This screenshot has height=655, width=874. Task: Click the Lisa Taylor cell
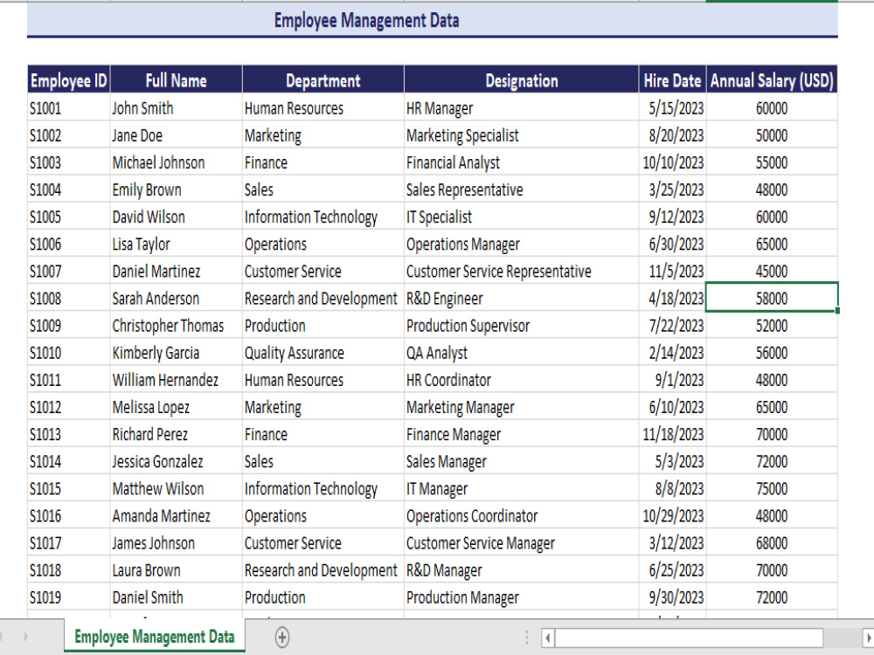(177, 244)
